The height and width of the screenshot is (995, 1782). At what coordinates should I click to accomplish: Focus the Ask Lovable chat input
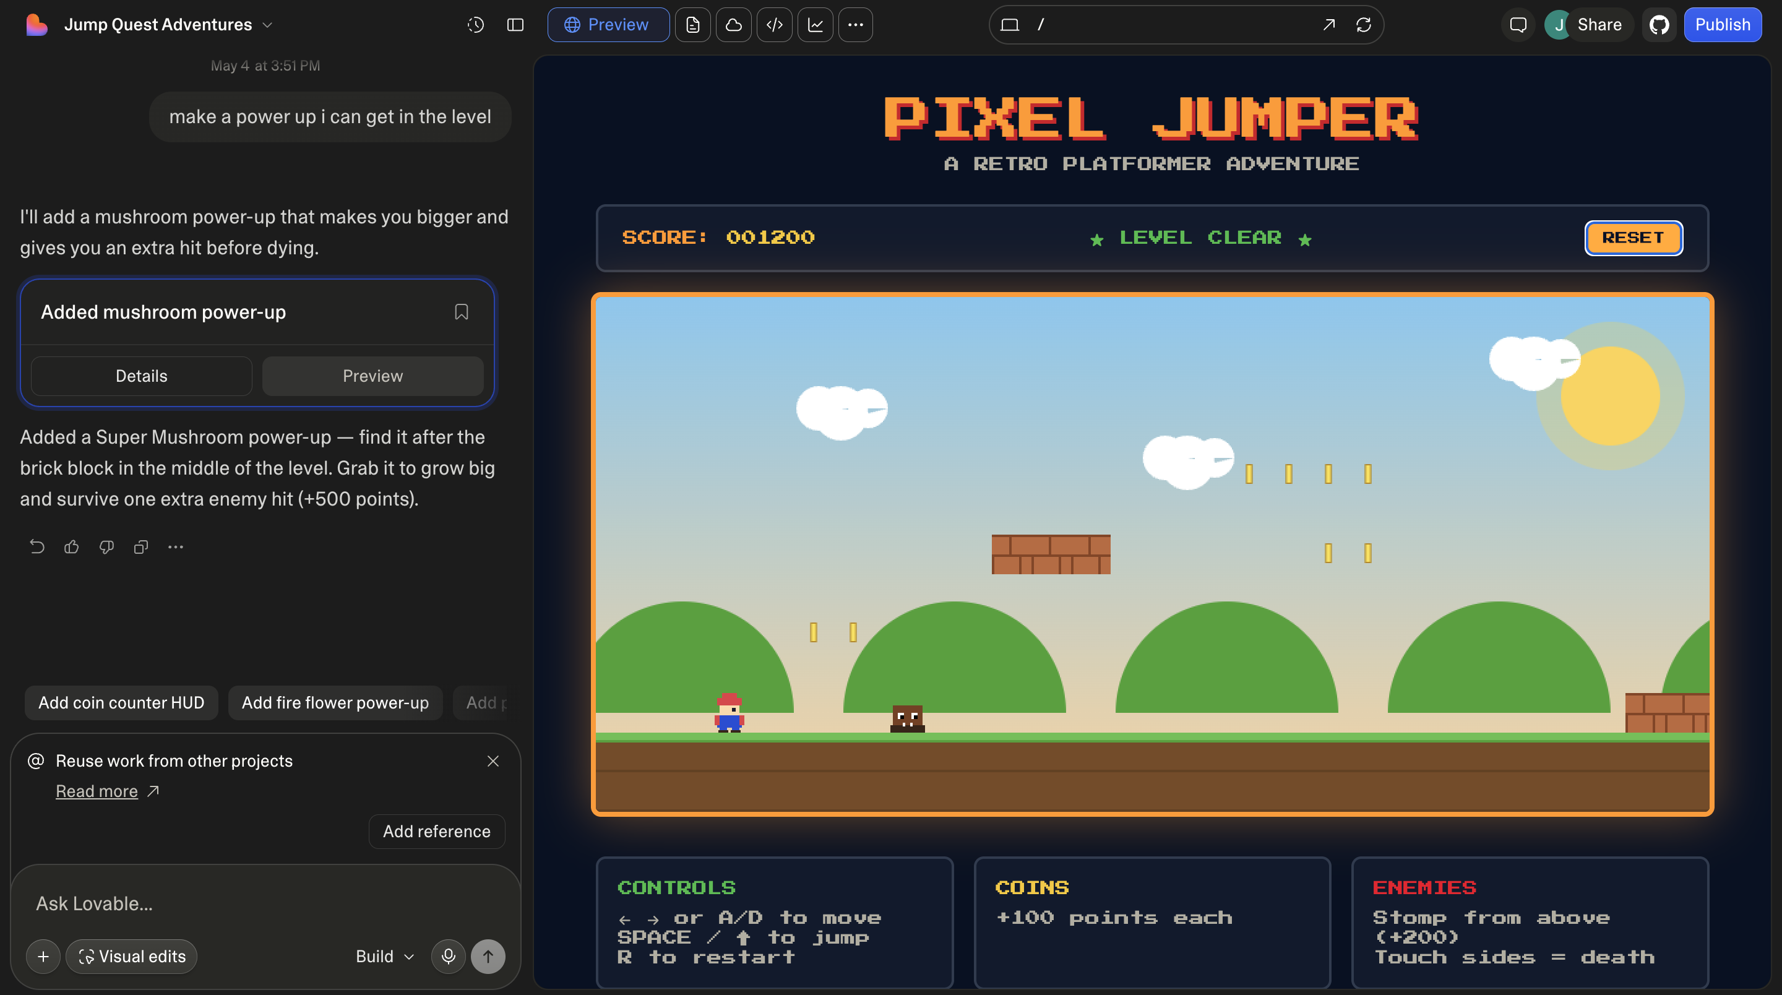265,903
